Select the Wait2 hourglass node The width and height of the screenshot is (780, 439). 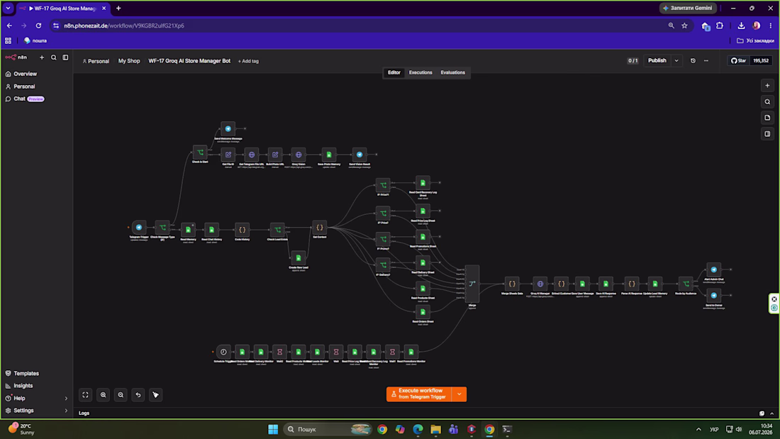pos(279,352)
